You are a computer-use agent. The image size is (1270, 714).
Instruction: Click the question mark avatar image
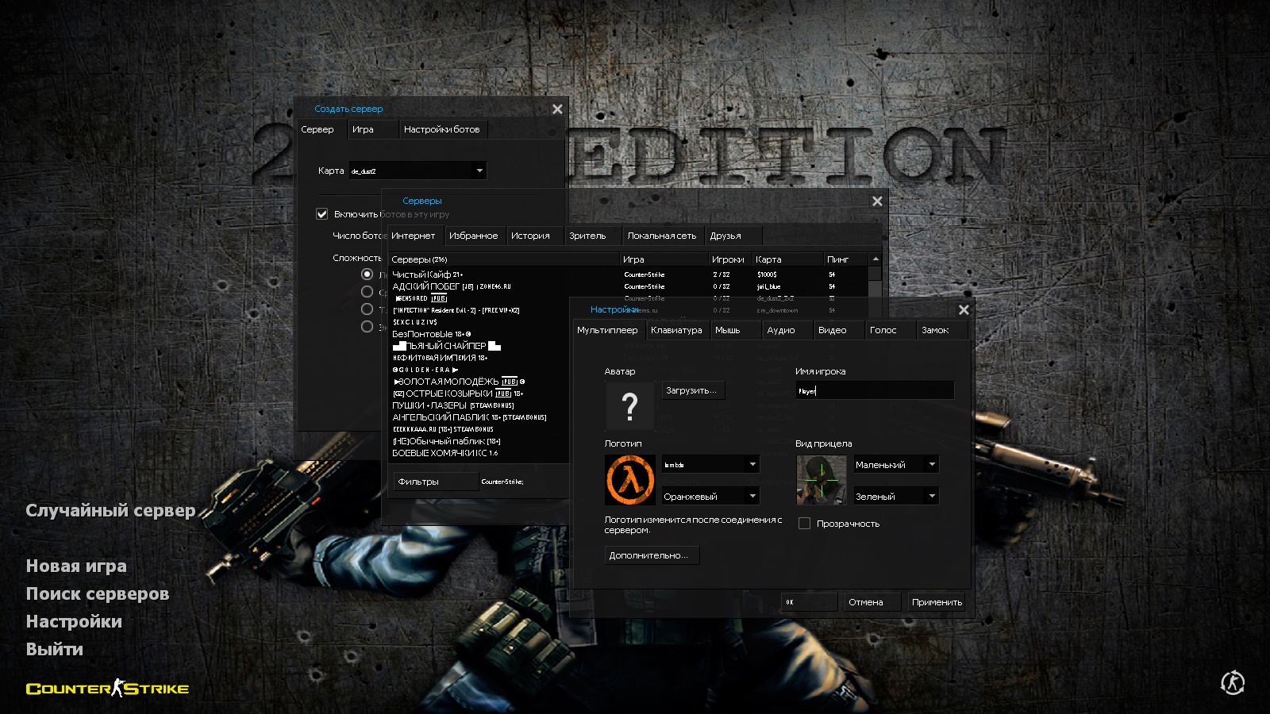(x=629, y=406)
